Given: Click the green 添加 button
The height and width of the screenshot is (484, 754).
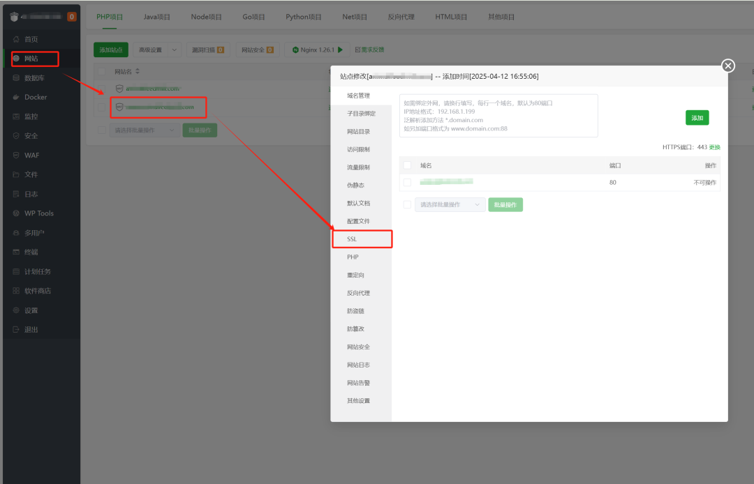Looking at the screenshot, I should 697,118.
